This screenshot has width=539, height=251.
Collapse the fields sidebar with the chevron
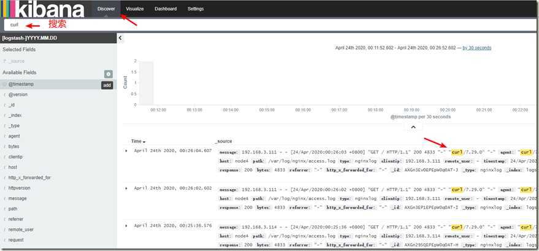click(120, 38)
